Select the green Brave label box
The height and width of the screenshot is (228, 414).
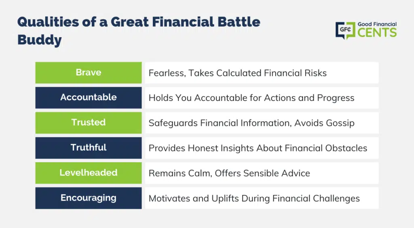(x=89, y=73)
